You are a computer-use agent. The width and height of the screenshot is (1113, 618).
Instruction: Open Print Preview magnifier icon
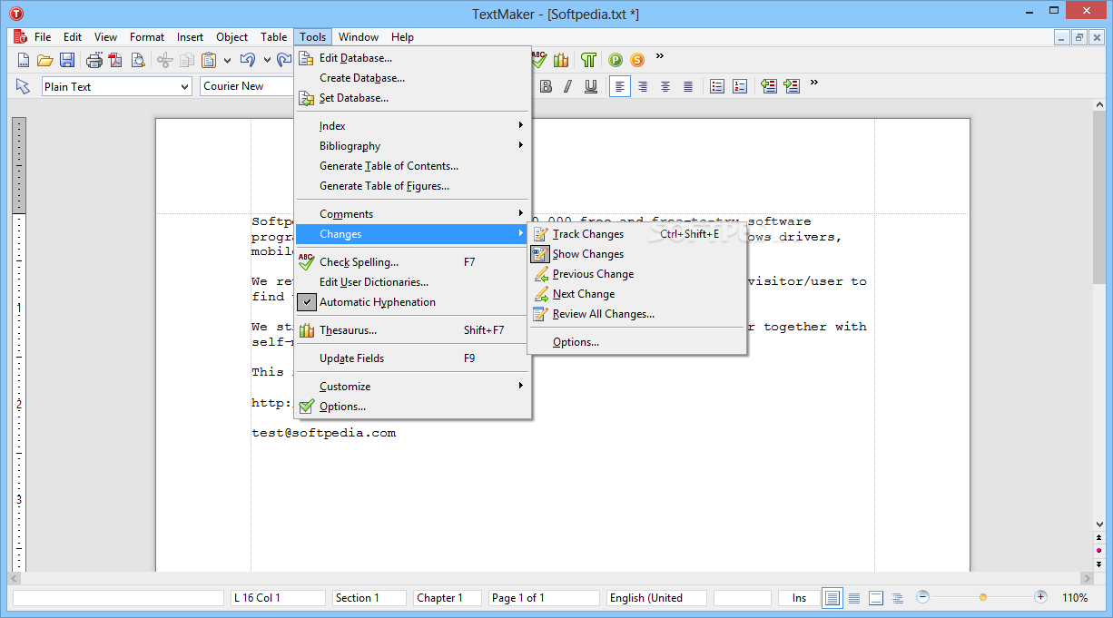[x=138, y=60]
